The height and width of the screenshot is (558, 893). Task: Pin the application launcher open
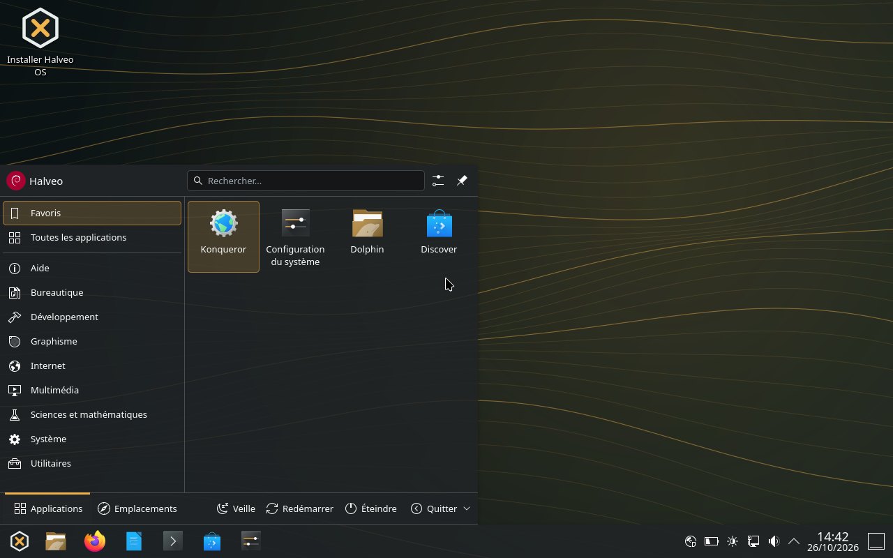click(x=462, y=181)
